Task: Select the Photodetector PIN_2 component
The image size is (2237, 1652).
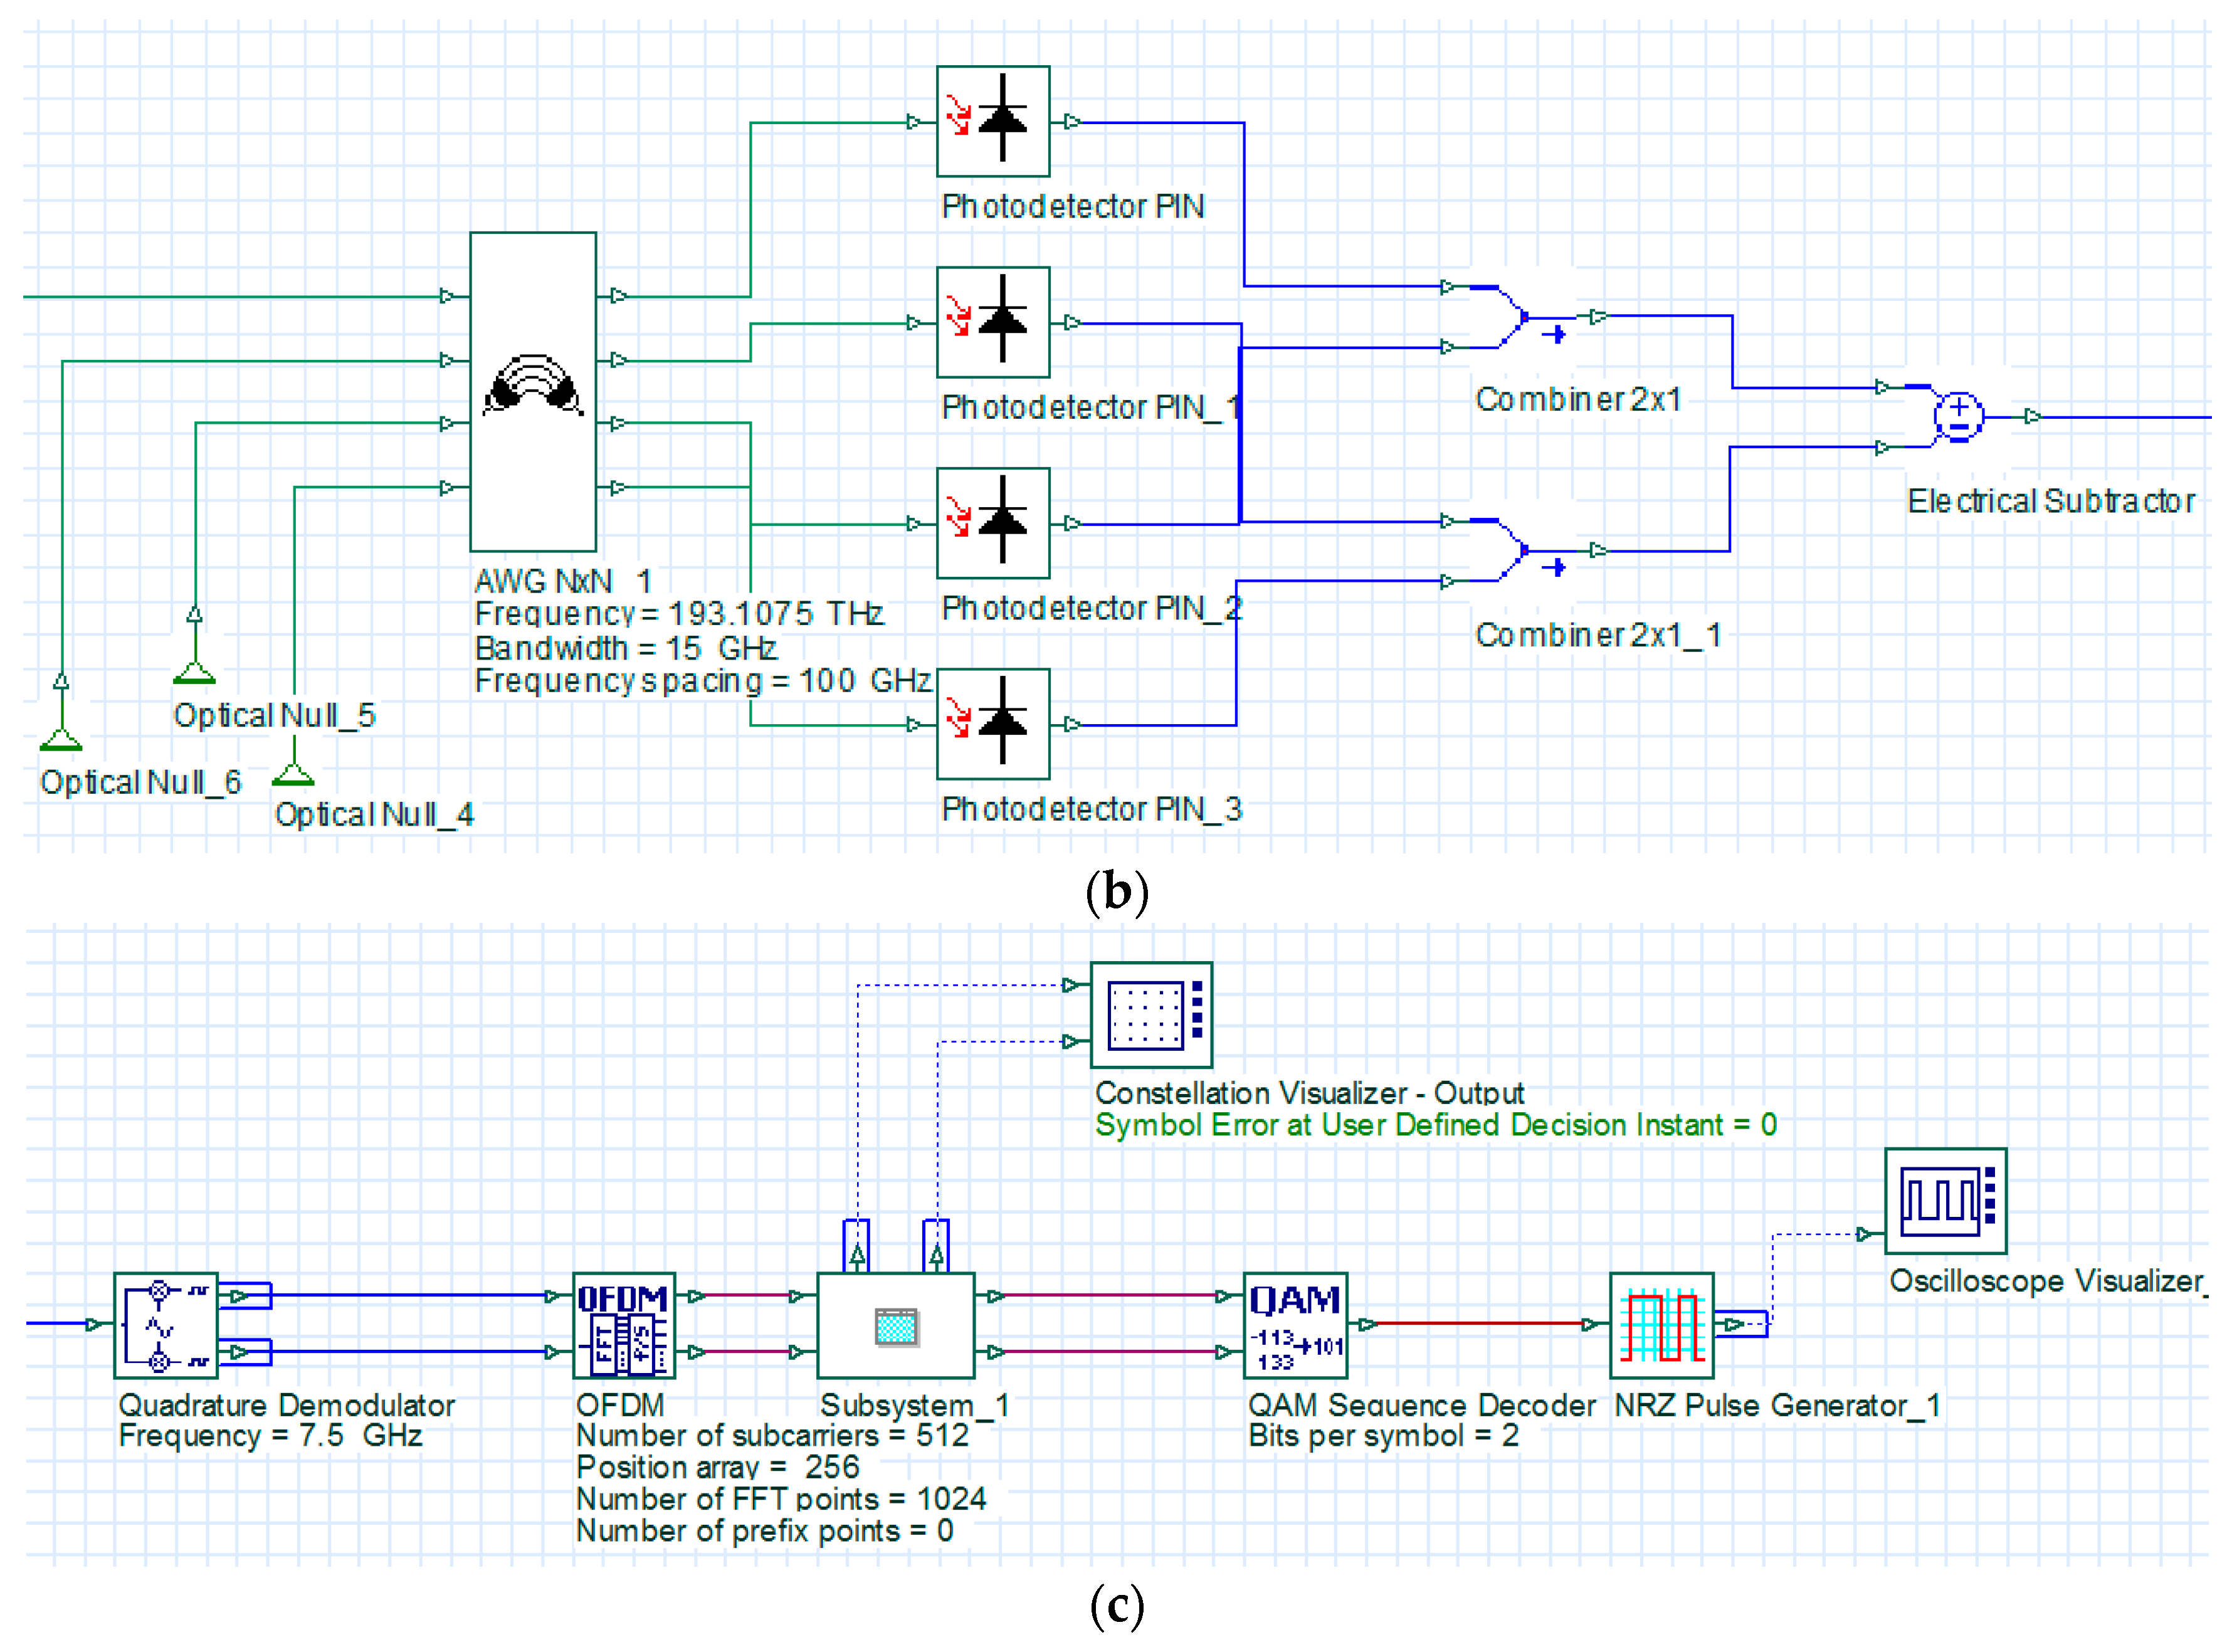Action: tap(992, 523)
